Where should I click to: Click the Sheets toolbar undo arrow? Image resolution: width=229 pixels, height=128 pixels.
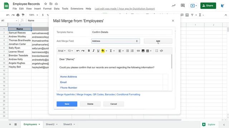pyautogui.click(x=8, y=15)
